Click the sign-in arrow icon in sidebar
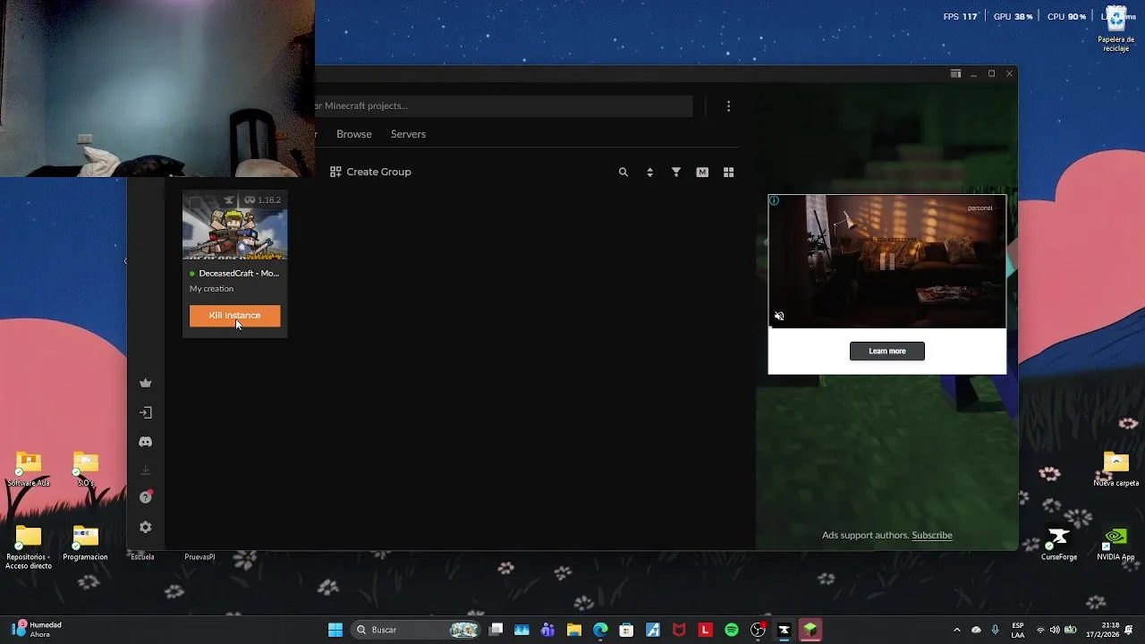This screenshot has height=644, width=1145. coord(146,412)
